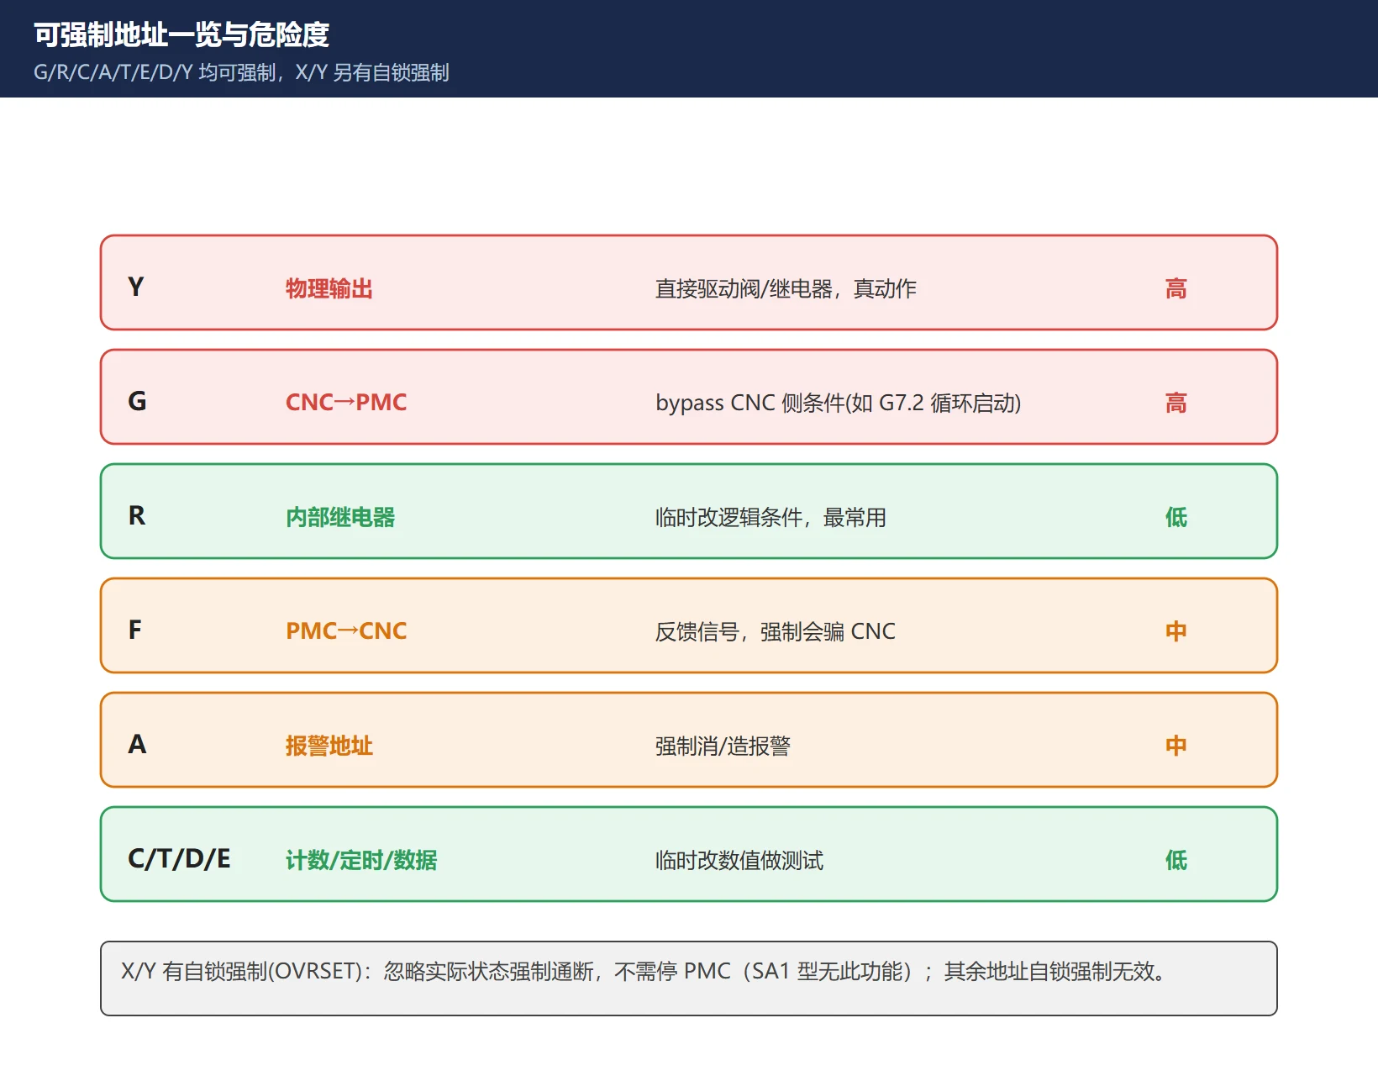Click the orange PMC→CNC label
1378x1076 pixels.
tap(346, 631)
